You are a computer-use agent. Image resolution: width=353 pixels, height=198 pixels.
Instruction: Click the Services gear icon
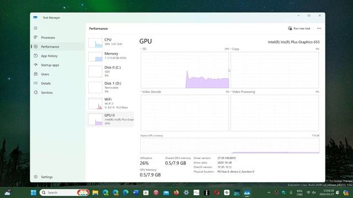click(35, 92)
